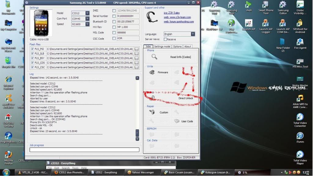Open the Model dropdown
This screenshot has height=181, width=313.
[x=87, y=13]
